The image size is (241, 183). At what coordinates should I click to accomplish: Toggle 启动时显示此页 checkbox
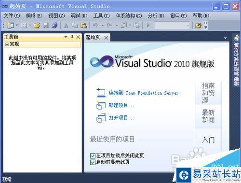pos(93,162)
